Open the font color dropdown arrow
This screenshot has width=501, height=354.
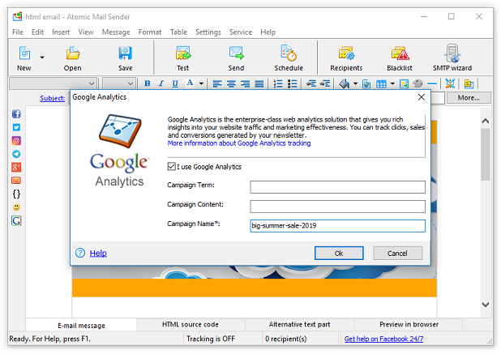pyautogui.click(x=201, y=83)
